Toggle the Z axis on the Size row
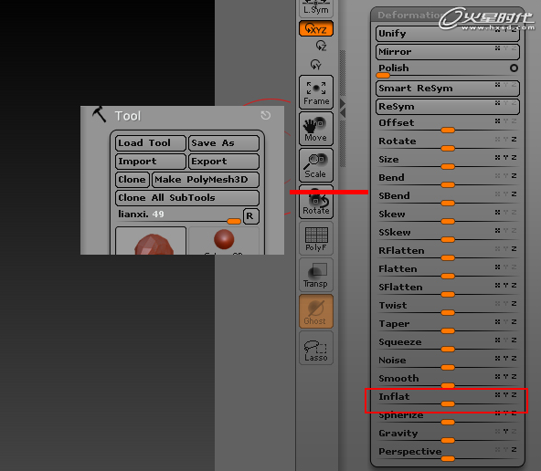The image size is (541, 471). pyautogui.click(x=514, y=158)
